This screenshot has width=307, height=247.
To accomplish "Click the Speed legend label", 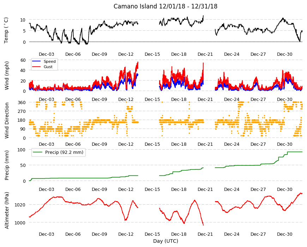I will [50, 61].
